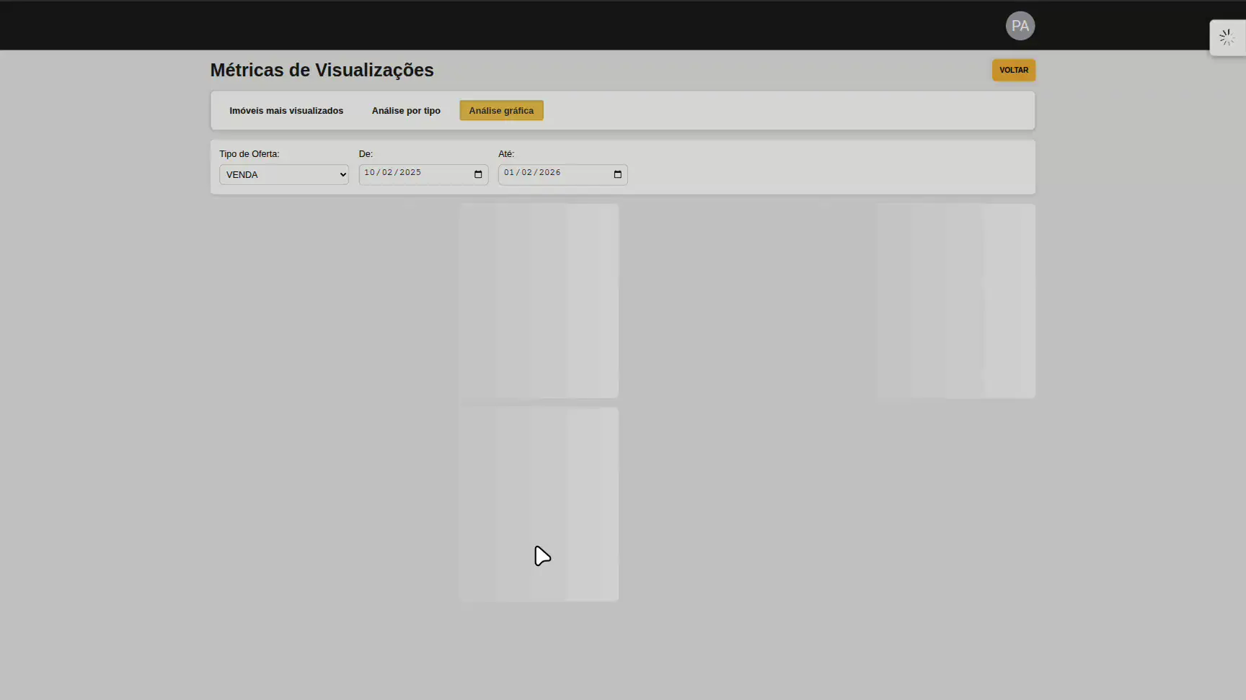
Task: Open the calendar picker on the 'De' date field
Action: (x=477, y=174)
